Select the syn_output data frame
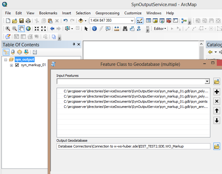Viewport: 222px width, 174px height. coord(24,60)
